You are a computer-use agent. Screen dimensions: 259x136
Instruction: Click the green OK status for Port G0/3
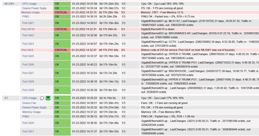point(62,44)
